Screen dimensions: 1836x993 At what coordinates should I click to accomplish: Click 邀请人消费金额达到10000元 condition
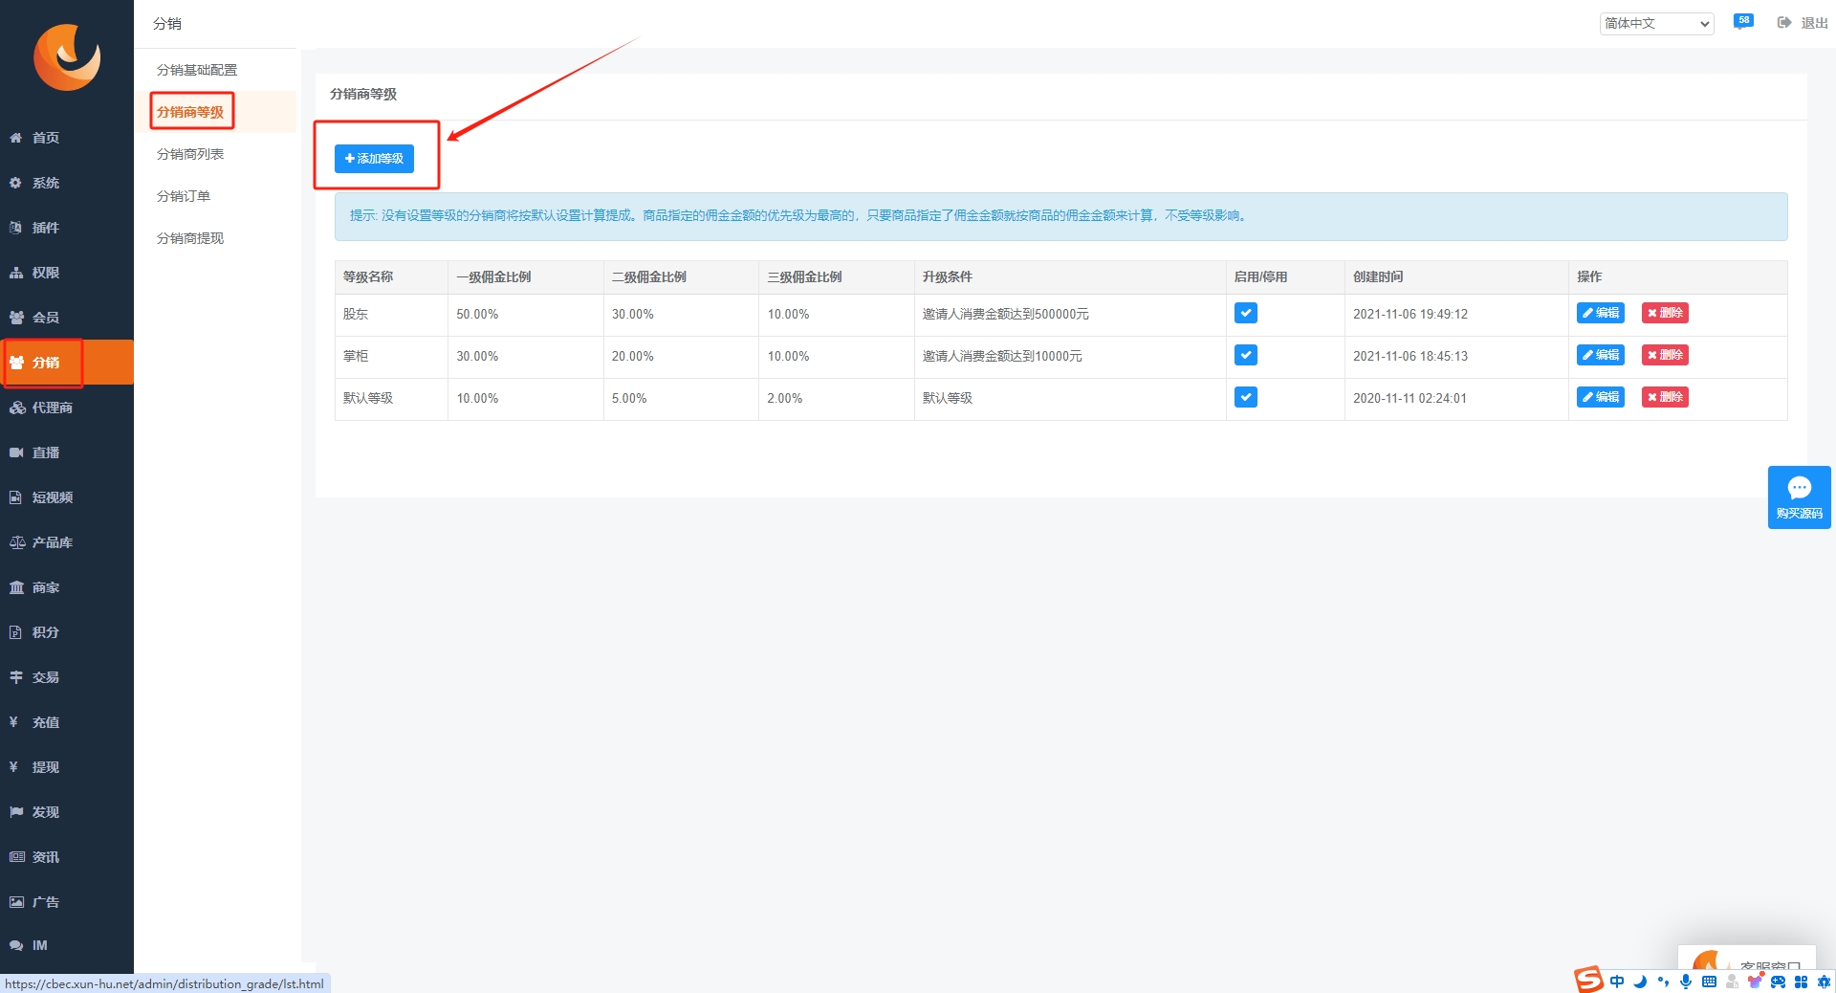coord(1002,356)
